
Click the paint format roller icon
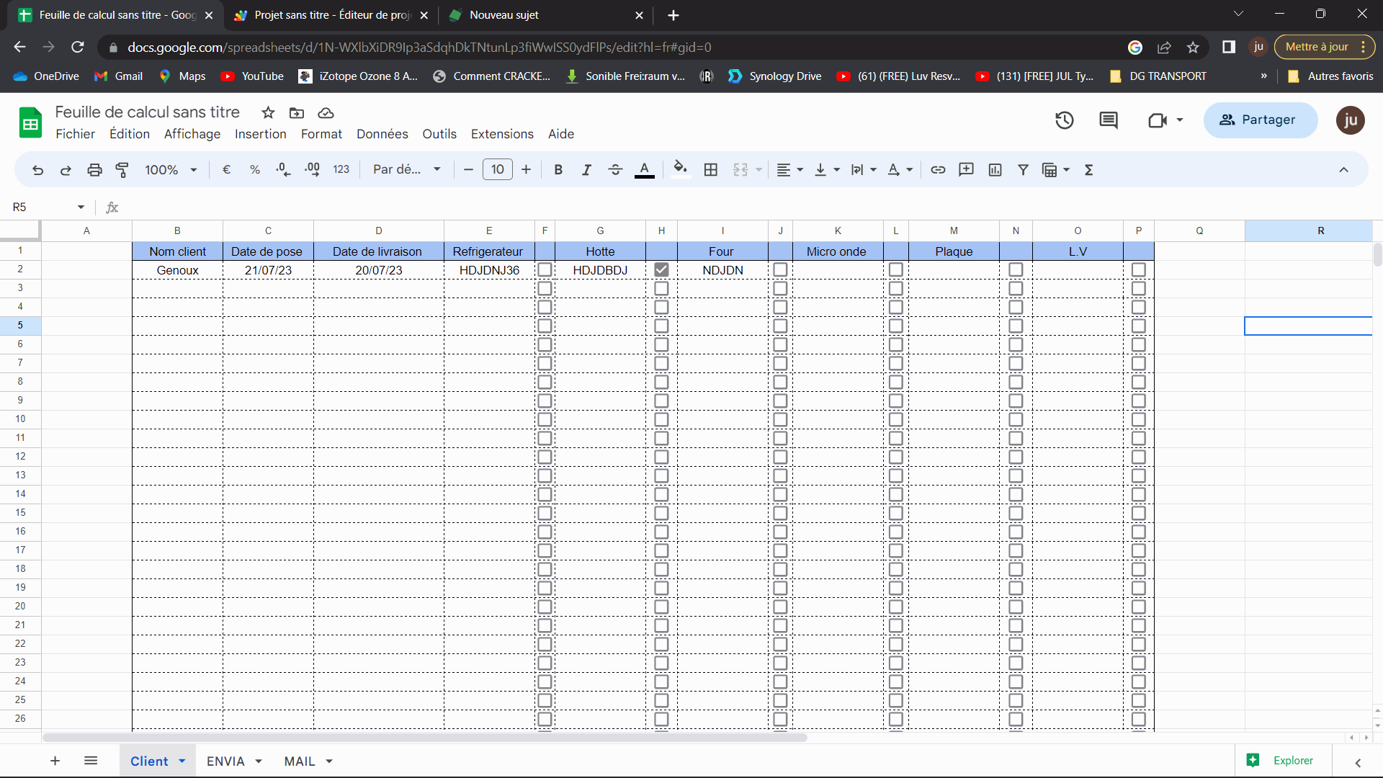[122, 170]
